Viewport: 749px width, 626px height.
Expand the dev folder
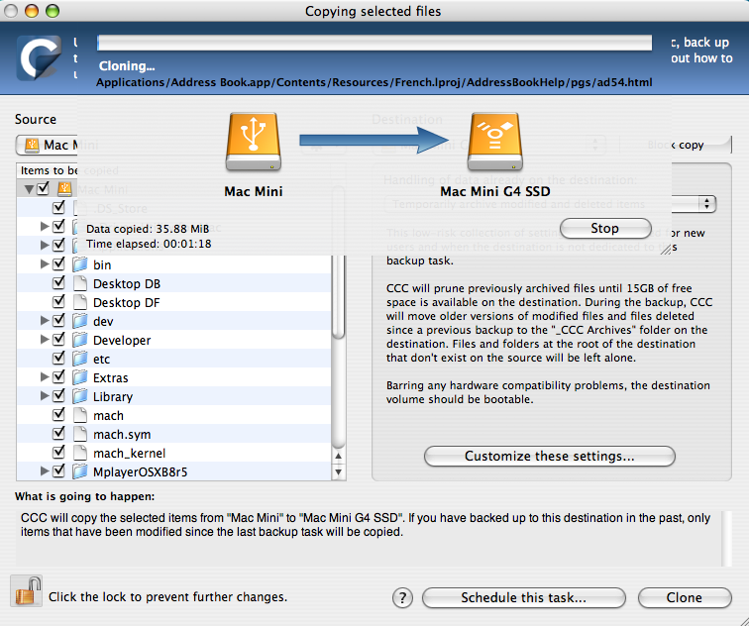[45, 321]
